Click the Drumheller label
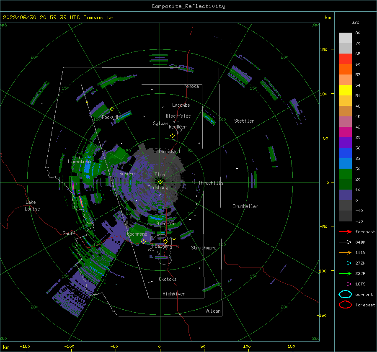The width and height of the screenshot is (377, 352). [x=245, y=206]
